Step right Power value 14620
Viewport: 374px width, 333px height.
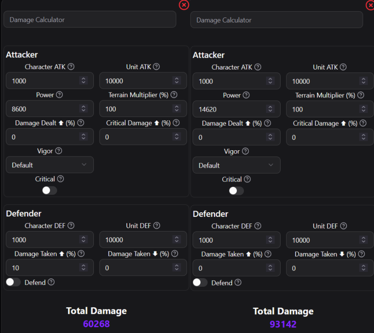pyautogui.click(x=270, y=109)
